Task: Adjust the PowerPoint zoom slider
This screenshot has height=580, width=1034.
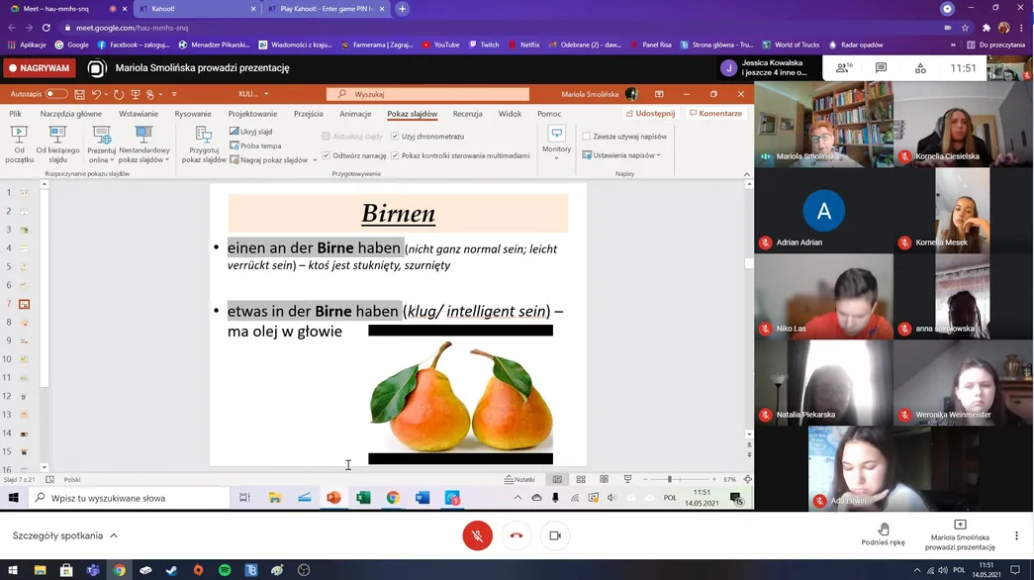Action: click(x=669, y=480)
